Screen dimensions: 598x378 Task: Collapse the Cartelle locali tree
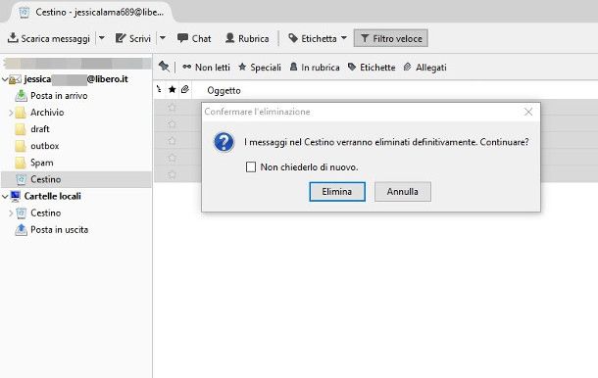click(5, 196)
